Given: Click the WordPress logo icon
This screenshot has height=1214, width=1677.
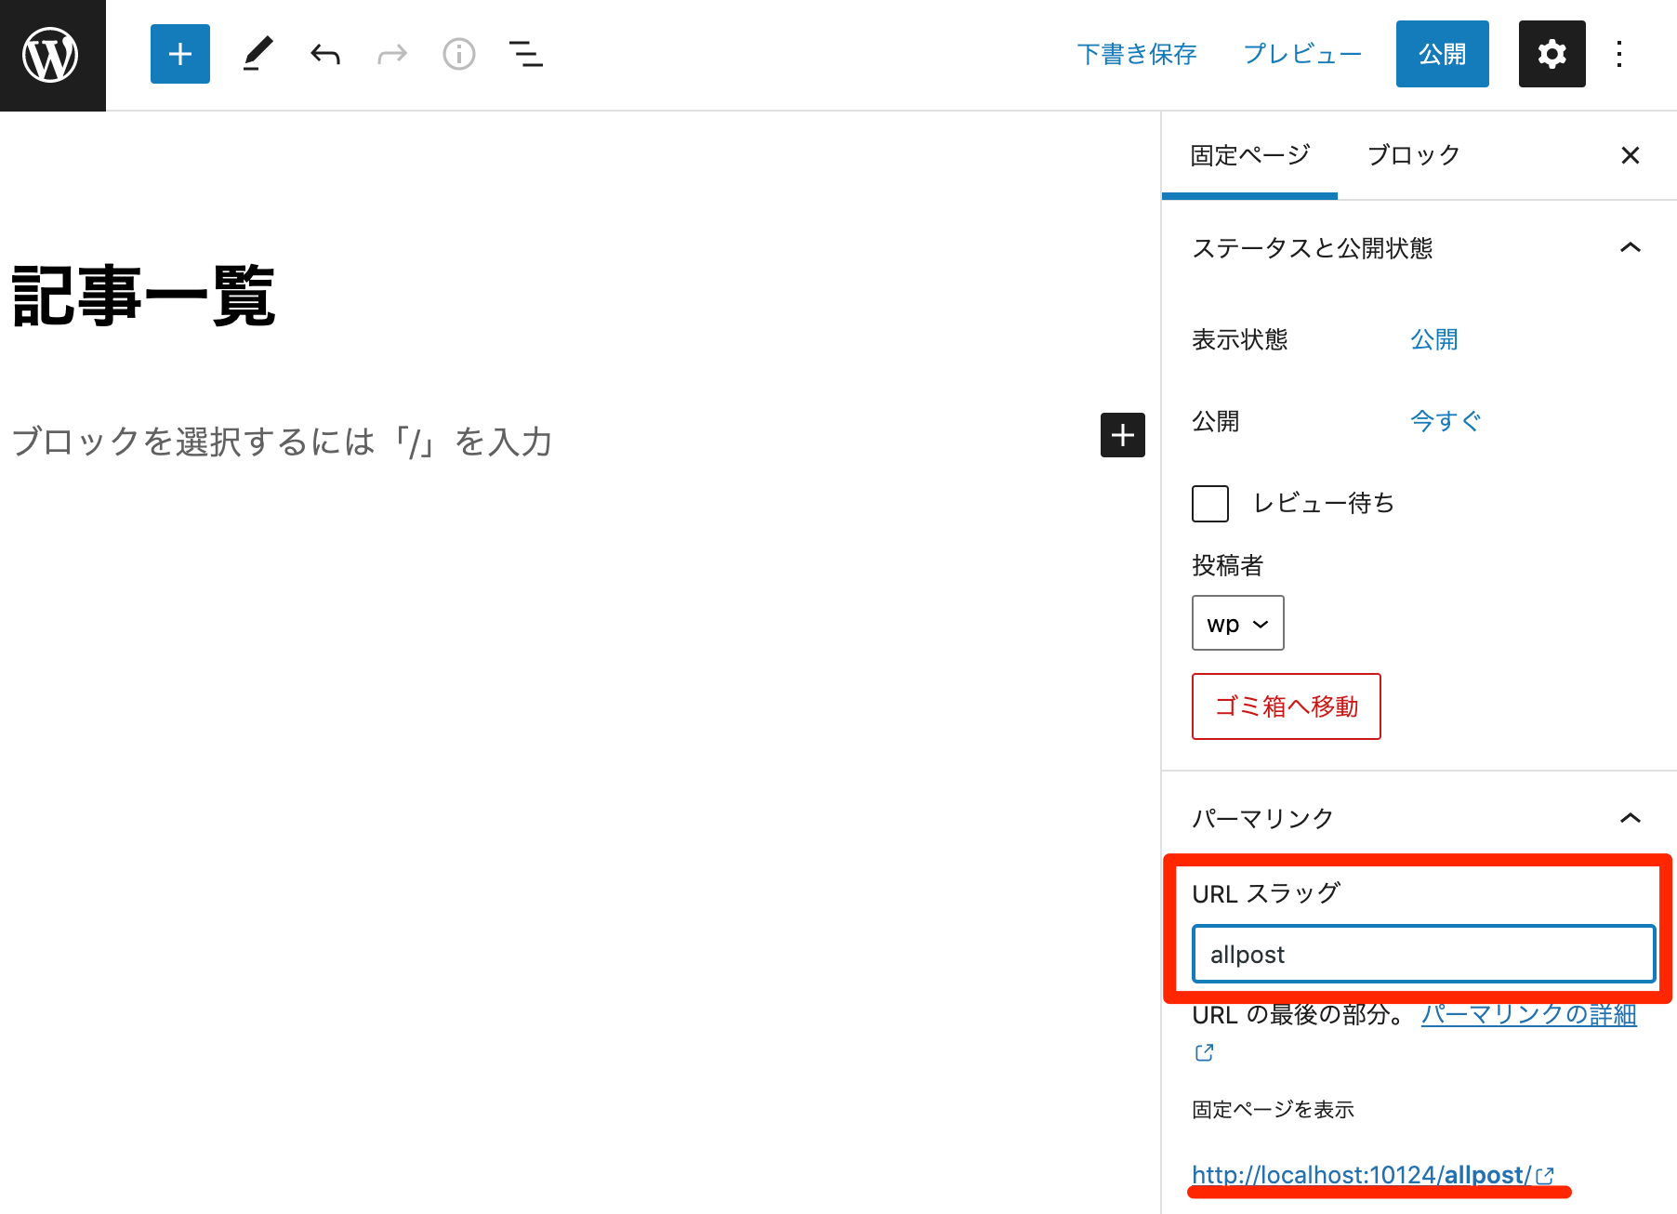Looking at the screenshot, I should coord(52,55).
